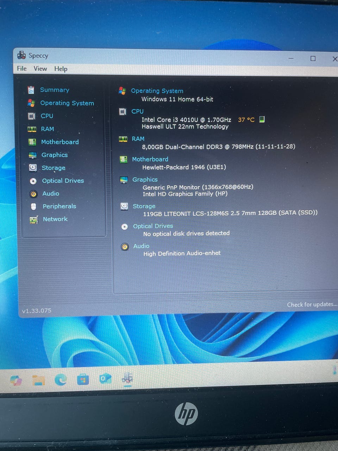Click the Intel Core i3 4010U text line
The image size is (338, 451).
pyautogui.click(x=187, y=120)
